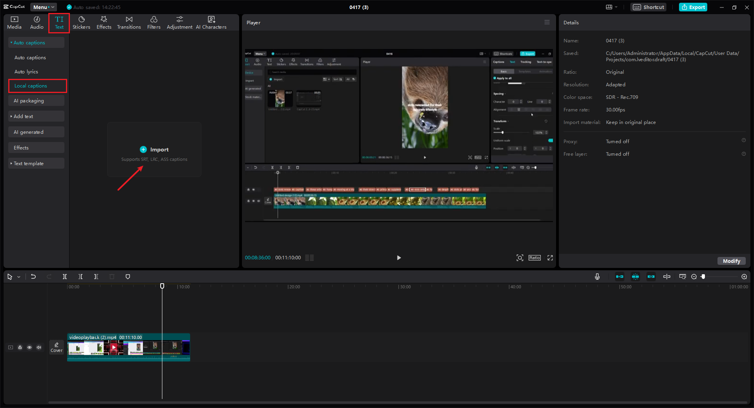The width and height of the screenshot is (754, 408).
Task: Click the microphone record voiceover icon
Action: pyautogui.click(x=597, y=277)
